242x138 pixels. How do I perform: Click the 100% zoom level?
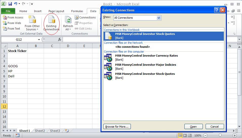198,135
